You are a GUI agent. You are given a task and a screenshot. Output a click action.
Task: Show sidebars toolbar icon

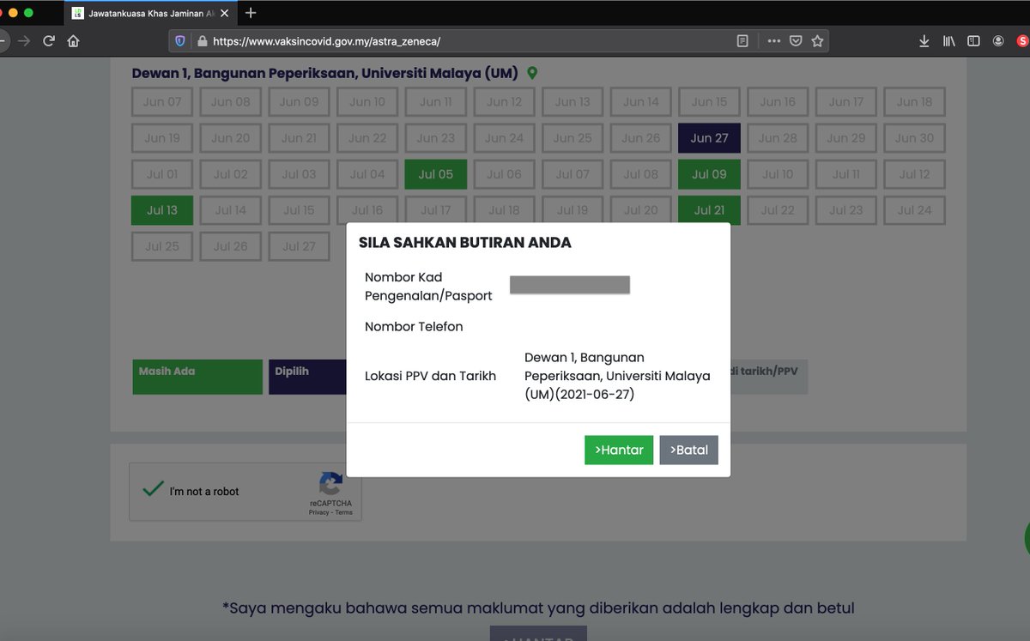coord(973,40)
